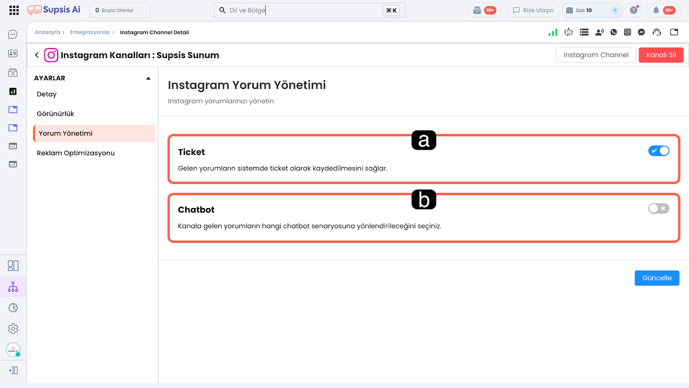The height and width of the screenshot is (388, 689).
Task: Click the Messenger icon in channel bar
Action: [641, 32]
